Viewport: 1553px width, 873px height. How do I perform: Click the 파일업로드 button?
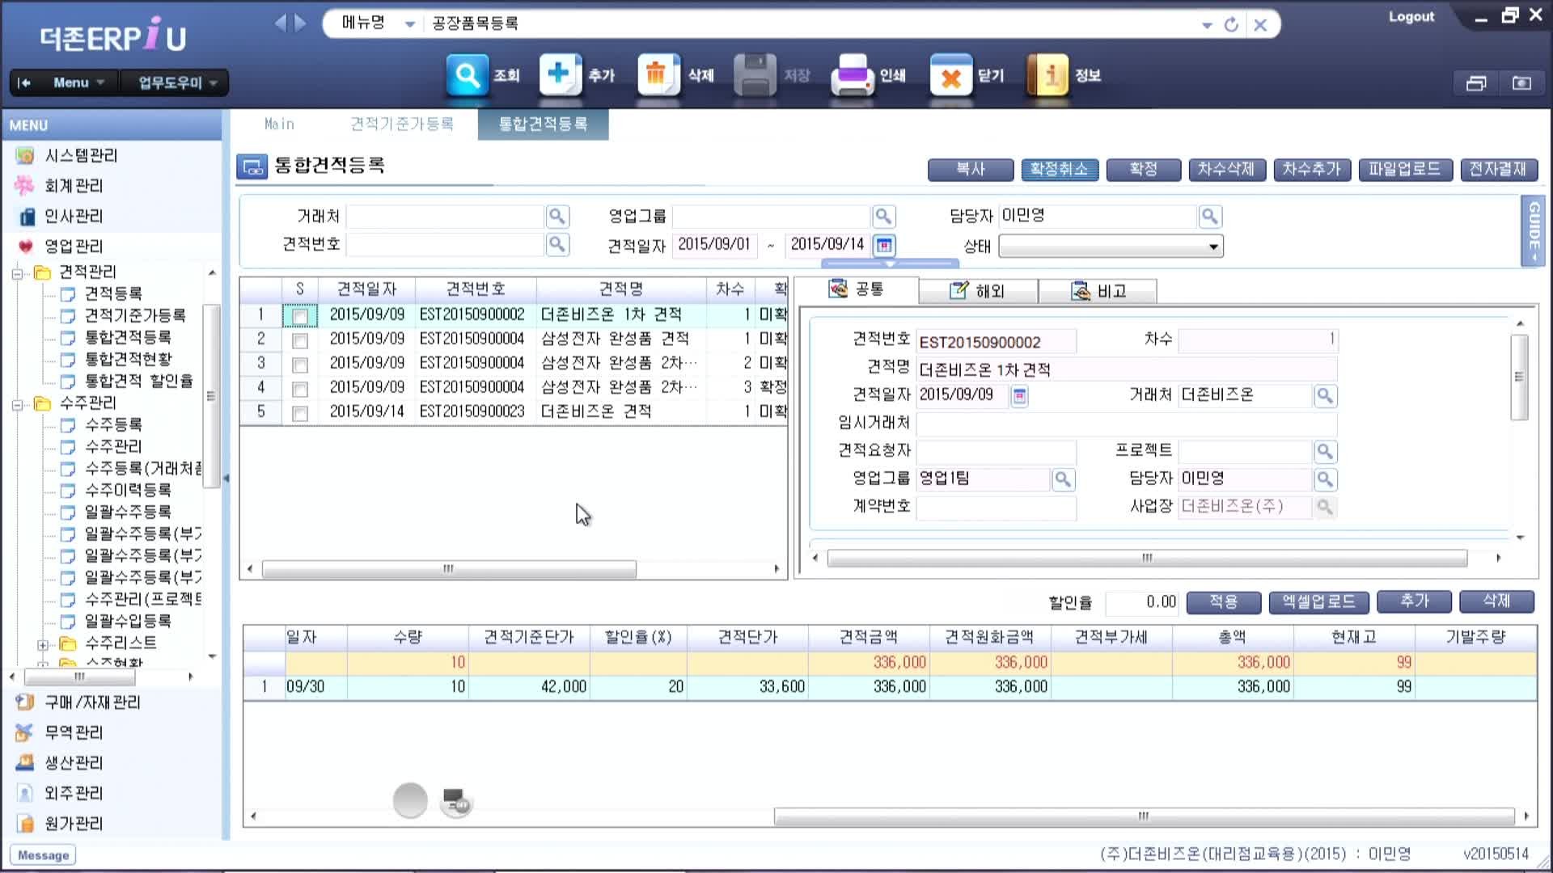[1405, 169]
